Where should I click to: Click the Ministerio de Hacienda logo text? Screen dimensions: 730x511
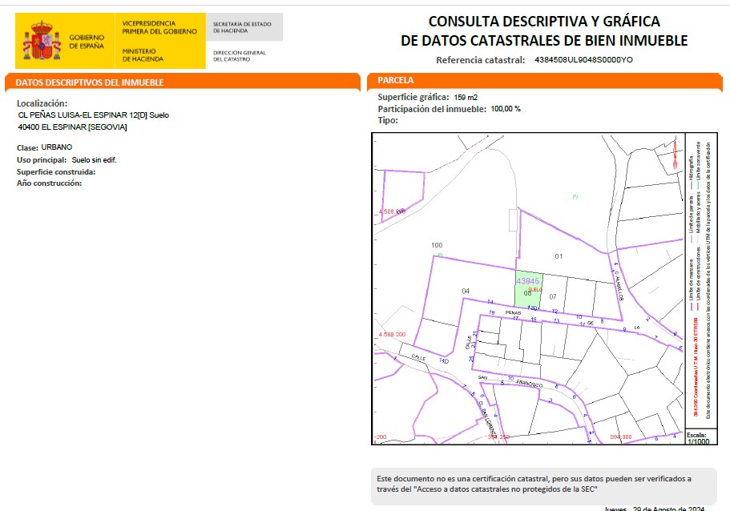143,55
